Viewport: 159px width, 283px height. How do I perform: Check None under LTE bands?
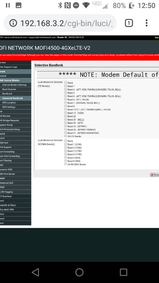pos(66,82)
